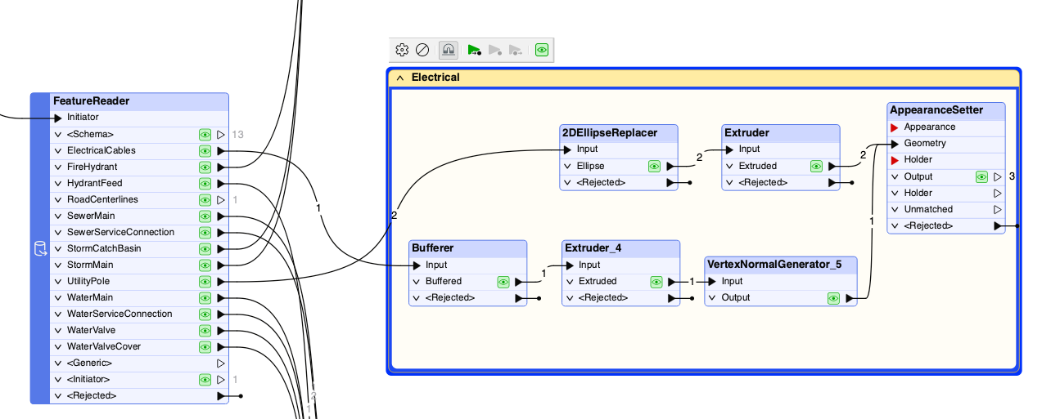
Task: Expand the Extruded port chevron on Extruder_4
Action: click(x=570, y=281)
